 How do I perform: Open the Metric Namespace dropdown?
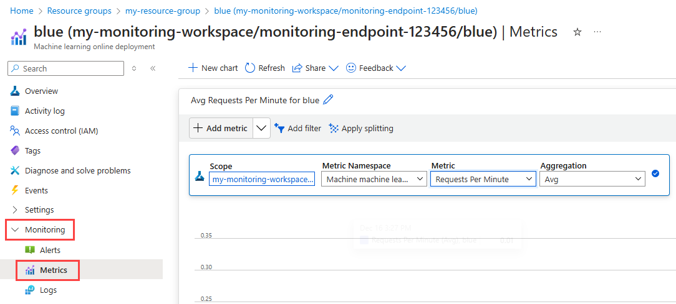point(373,179)
